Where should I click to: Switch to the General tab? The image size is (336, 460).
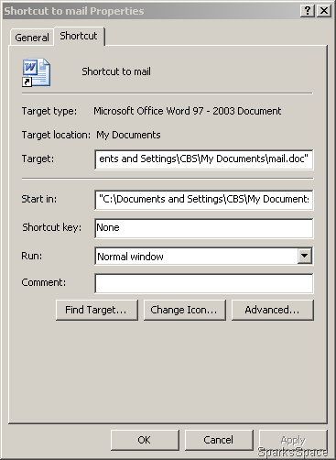pyautogui.click(x=32, y=38)
